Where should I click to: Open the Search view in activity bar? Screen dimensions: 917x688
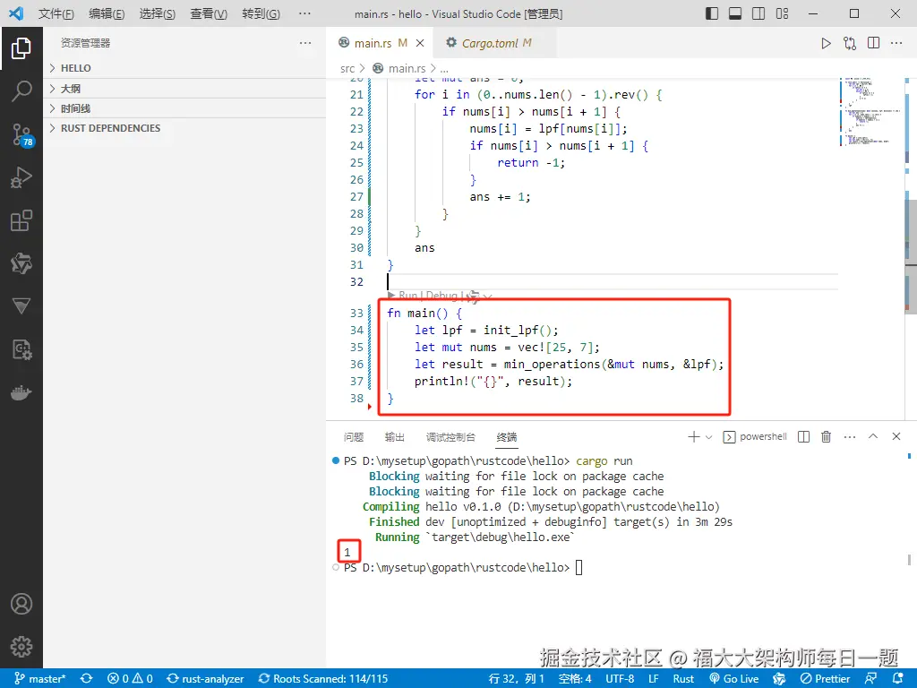click(x=21, y=91)
